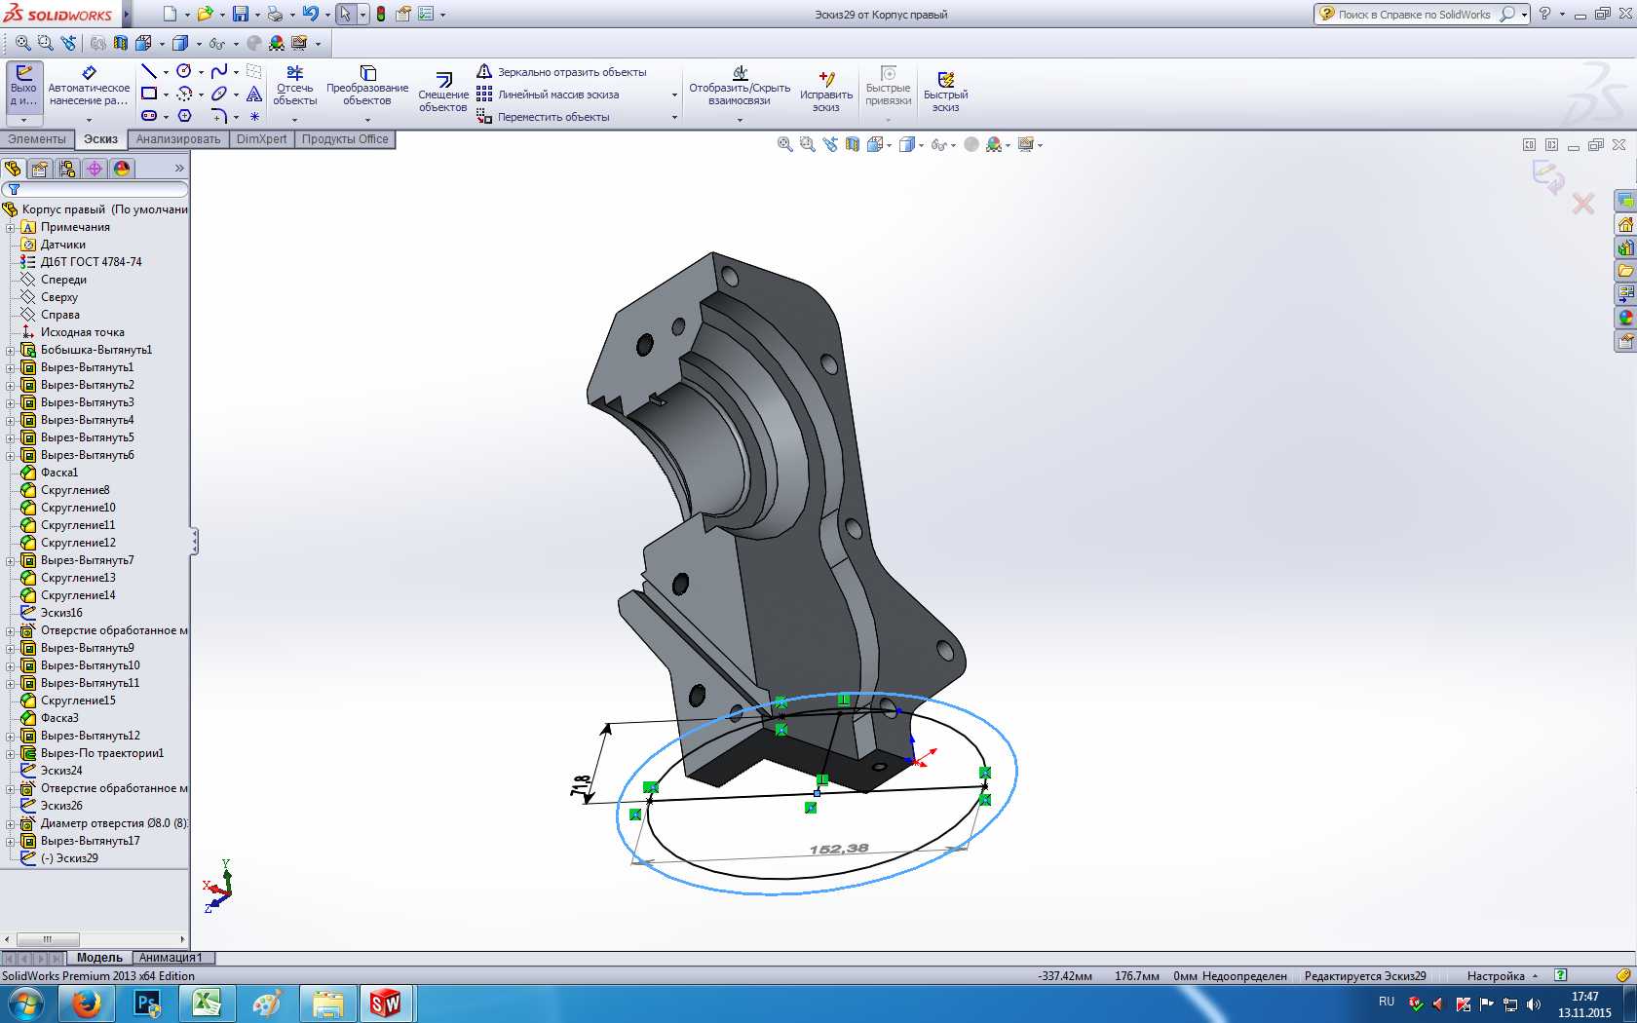Expand the Вырез-По траектории1 feature node
The height and width of the screenshot is (1023, 1637).
(11, 754)
